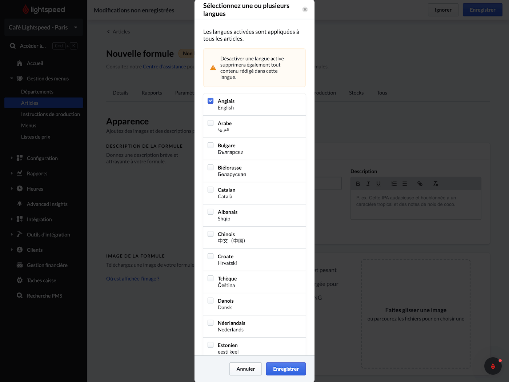
Task: Click Annuler in the dialog
Action: [x=245, y=369]
